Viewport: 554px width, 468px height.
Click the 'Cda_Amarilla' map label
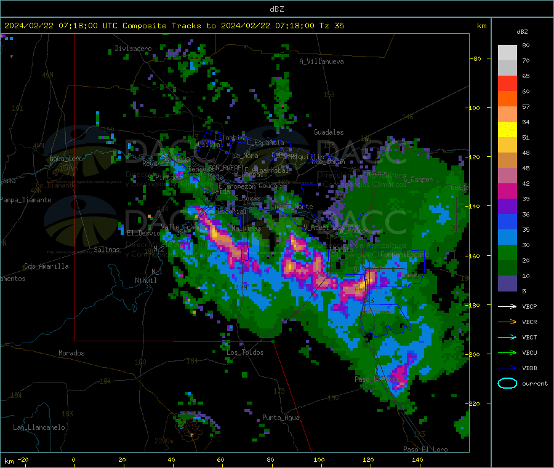click(x=46, y=266)
